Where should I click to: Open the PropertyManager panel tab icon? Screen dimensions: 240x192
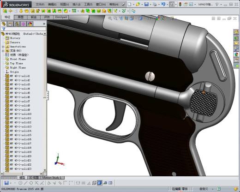[x=10, y=24]
